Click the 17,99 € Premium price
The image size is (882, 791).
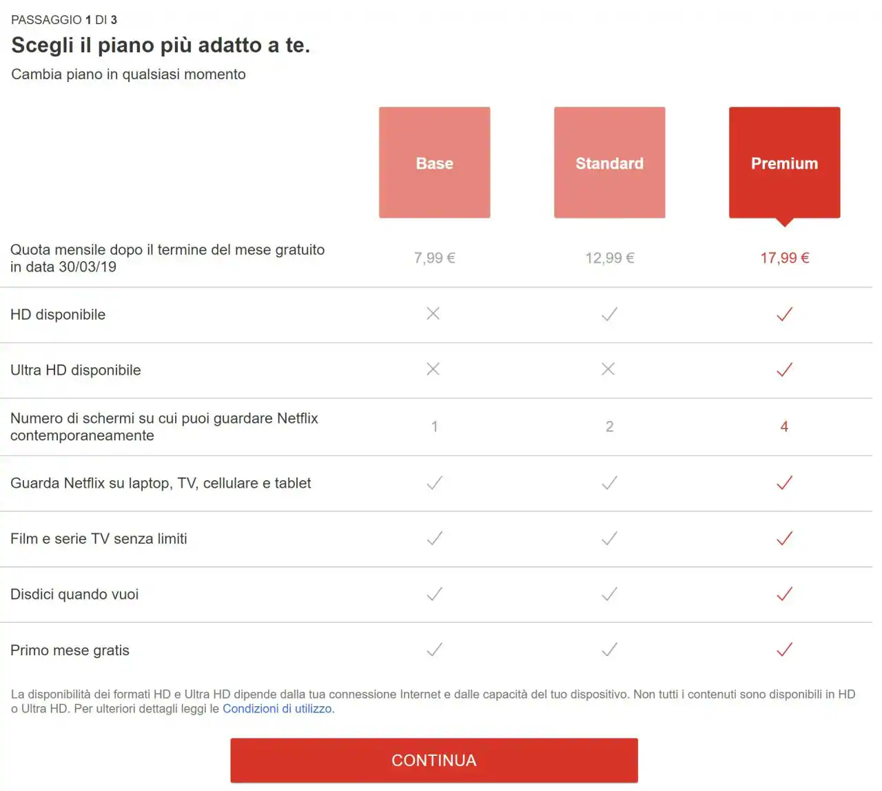pos(784,258)
